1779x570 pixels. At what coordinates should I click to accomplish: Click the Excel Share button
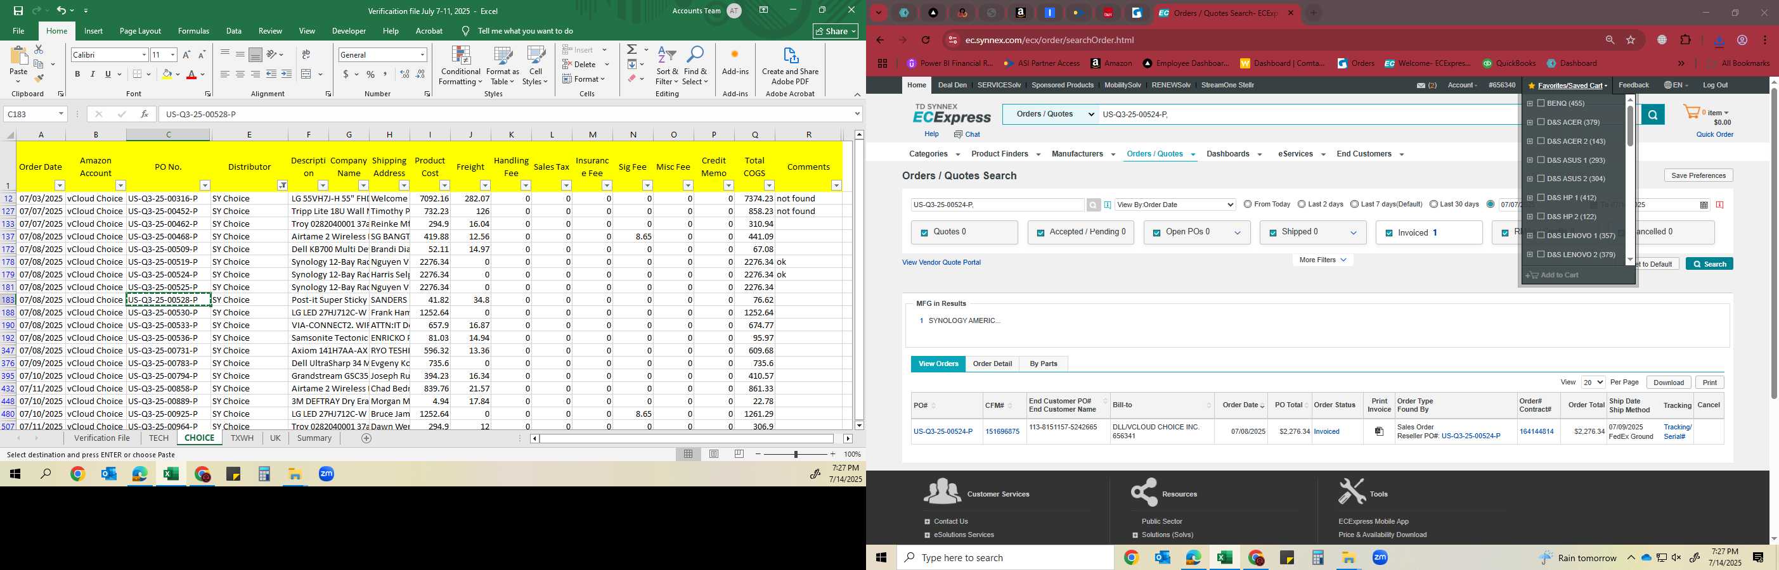[836, 31]
